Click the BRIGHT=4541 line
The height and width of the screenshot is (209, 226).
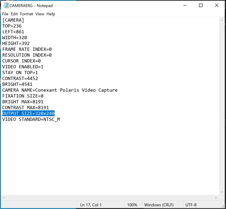pos(17,84)
